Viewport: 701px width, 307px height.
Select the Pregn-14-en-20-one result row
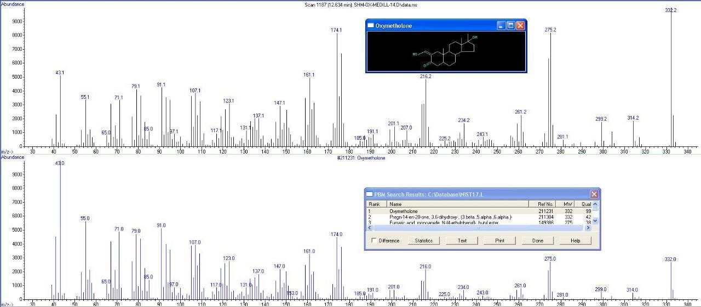[x=479, y=217]
